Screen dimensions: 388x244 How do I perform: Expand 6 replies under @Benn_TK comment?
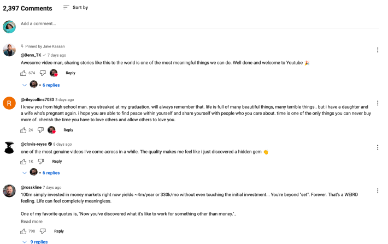click(x=51, y=85)
